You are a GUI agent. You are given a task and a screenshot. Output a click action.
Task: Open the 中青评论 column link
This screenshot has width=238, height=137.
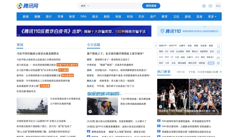coord(91,65)
